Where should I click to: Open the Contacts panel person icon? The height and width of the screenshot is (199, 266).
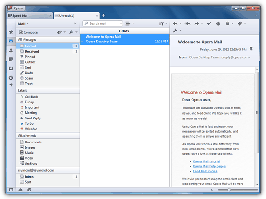11,50
